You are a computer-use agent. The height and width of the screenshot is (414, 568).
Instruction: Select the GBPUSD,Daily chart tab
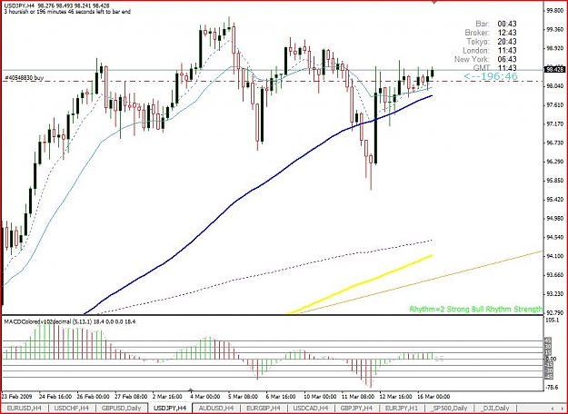(x=122, y=409)
